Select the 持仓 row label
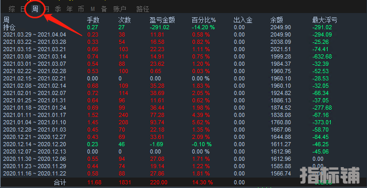Viewport: 367px width, 188px height. [x=9, y=28]
